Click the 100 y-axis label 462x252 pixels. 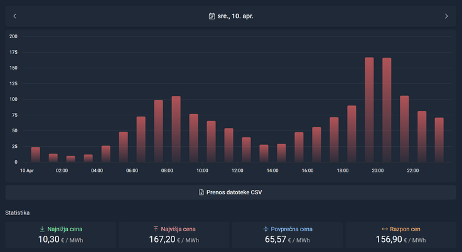click(14, 99)
